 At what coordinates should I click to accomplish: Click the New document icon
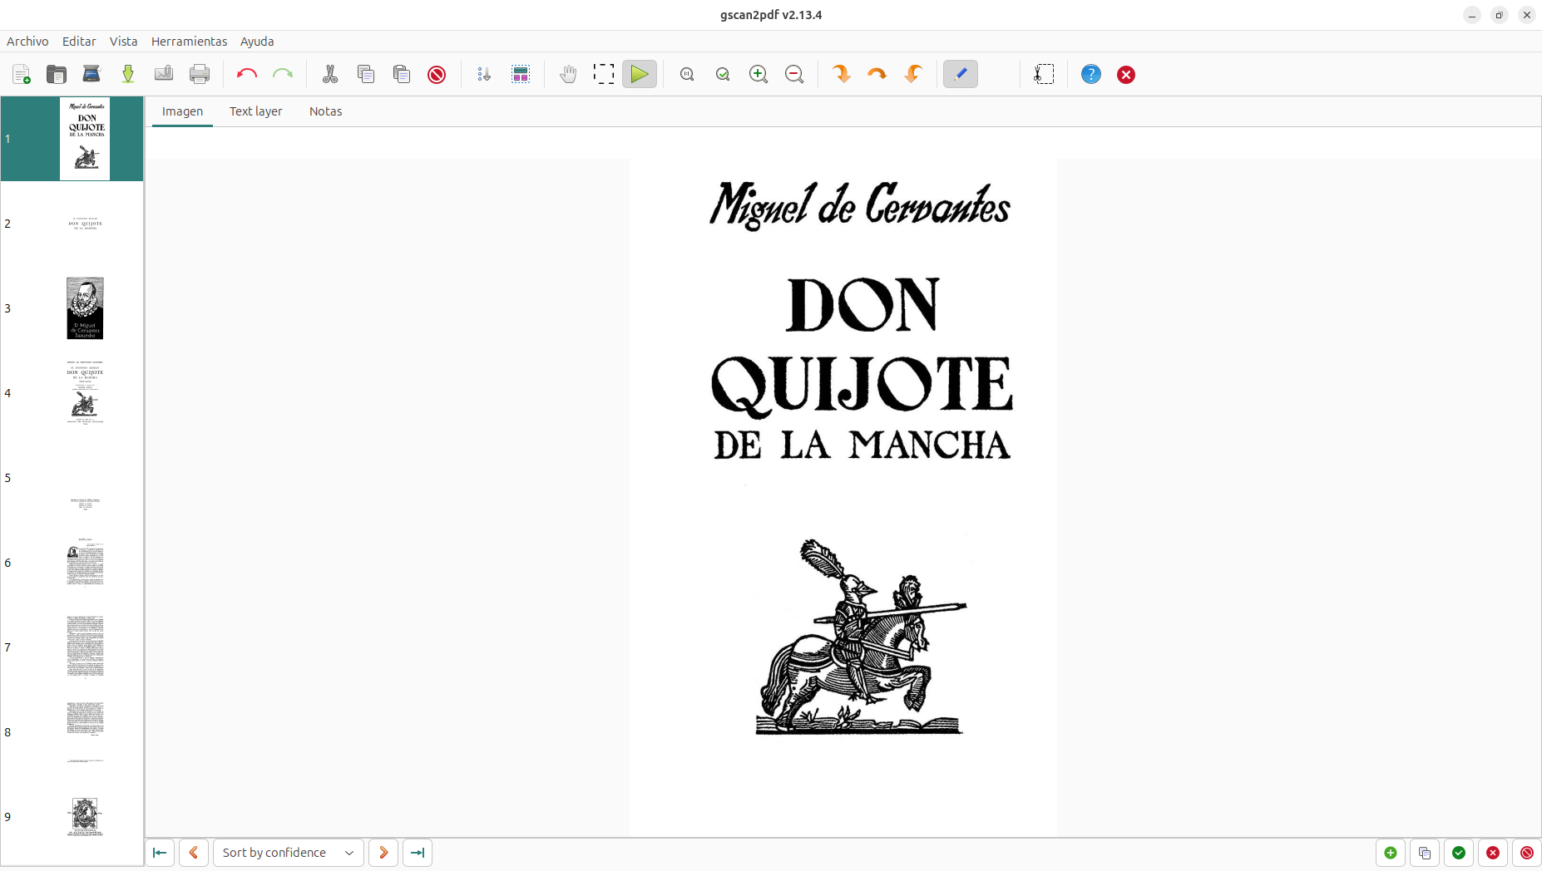(22, 75)
